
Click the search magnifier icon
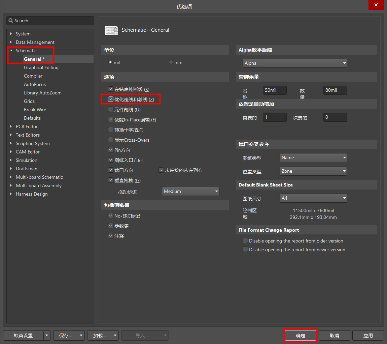(11, 21)
